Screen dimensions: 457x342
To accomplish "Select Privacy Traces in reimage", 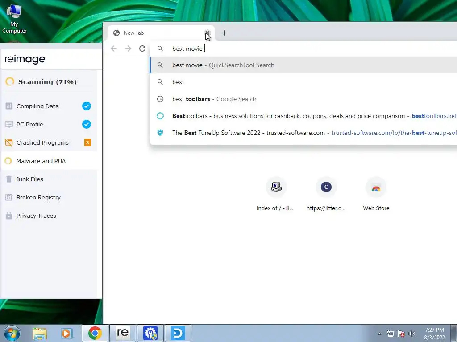I will coord(49,216).
